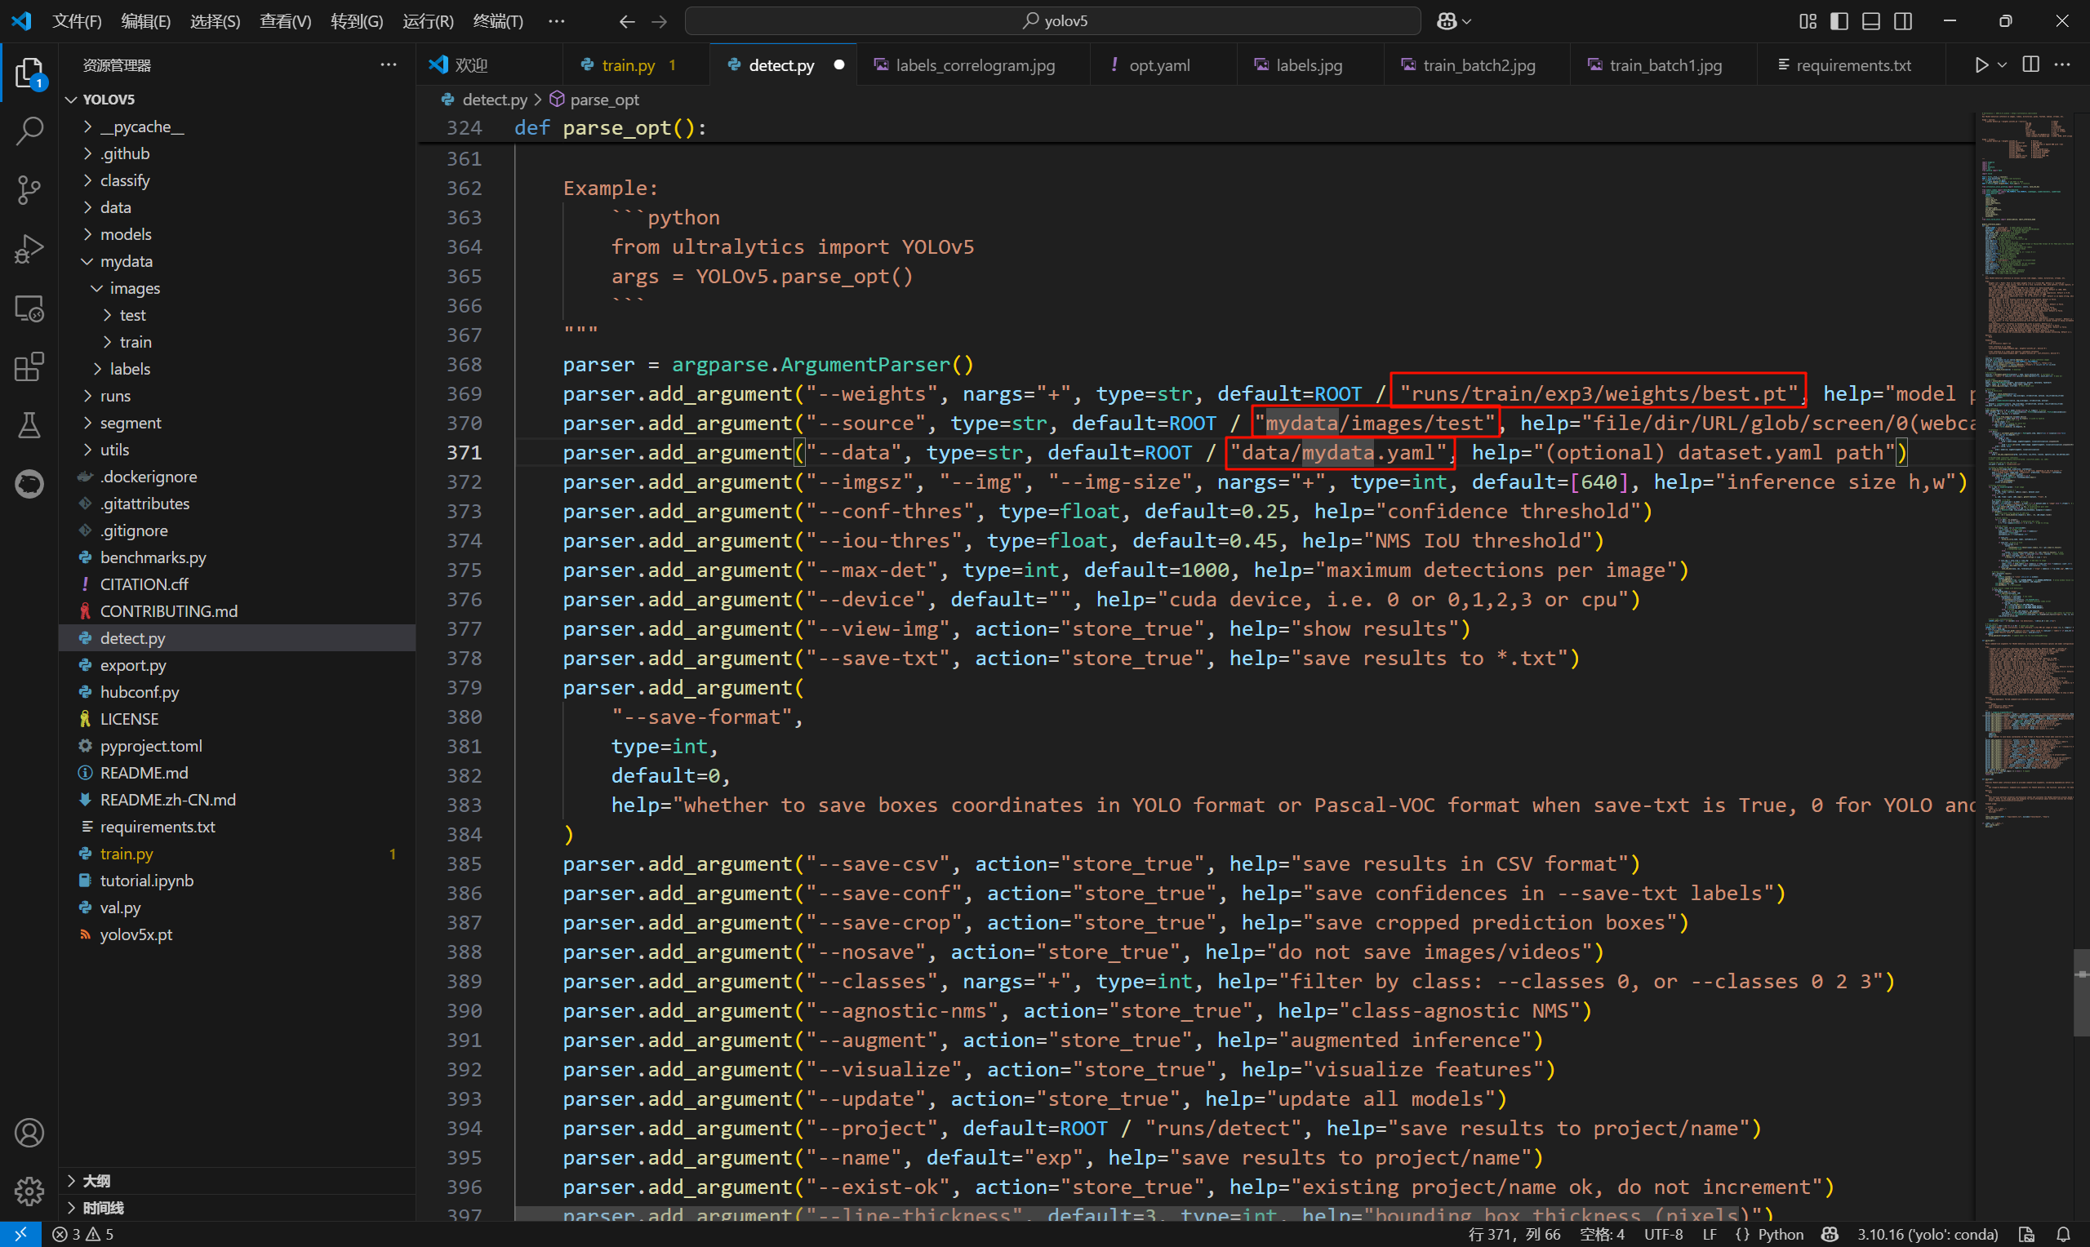Open the Extensions view
The image size is (2090, 1247).
29,366
